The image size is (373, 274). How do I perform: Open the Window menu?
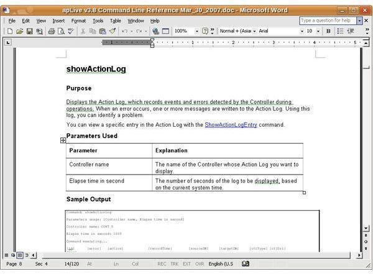(136, 21)
